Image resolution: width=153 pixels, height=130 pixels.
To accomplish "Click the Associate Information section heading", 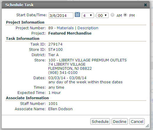I will [x=28, y=98].
